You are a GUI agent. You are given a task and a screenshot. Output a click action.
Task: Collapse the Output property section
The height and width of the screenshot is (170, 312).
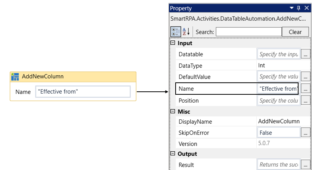click(x=173, y=154)
